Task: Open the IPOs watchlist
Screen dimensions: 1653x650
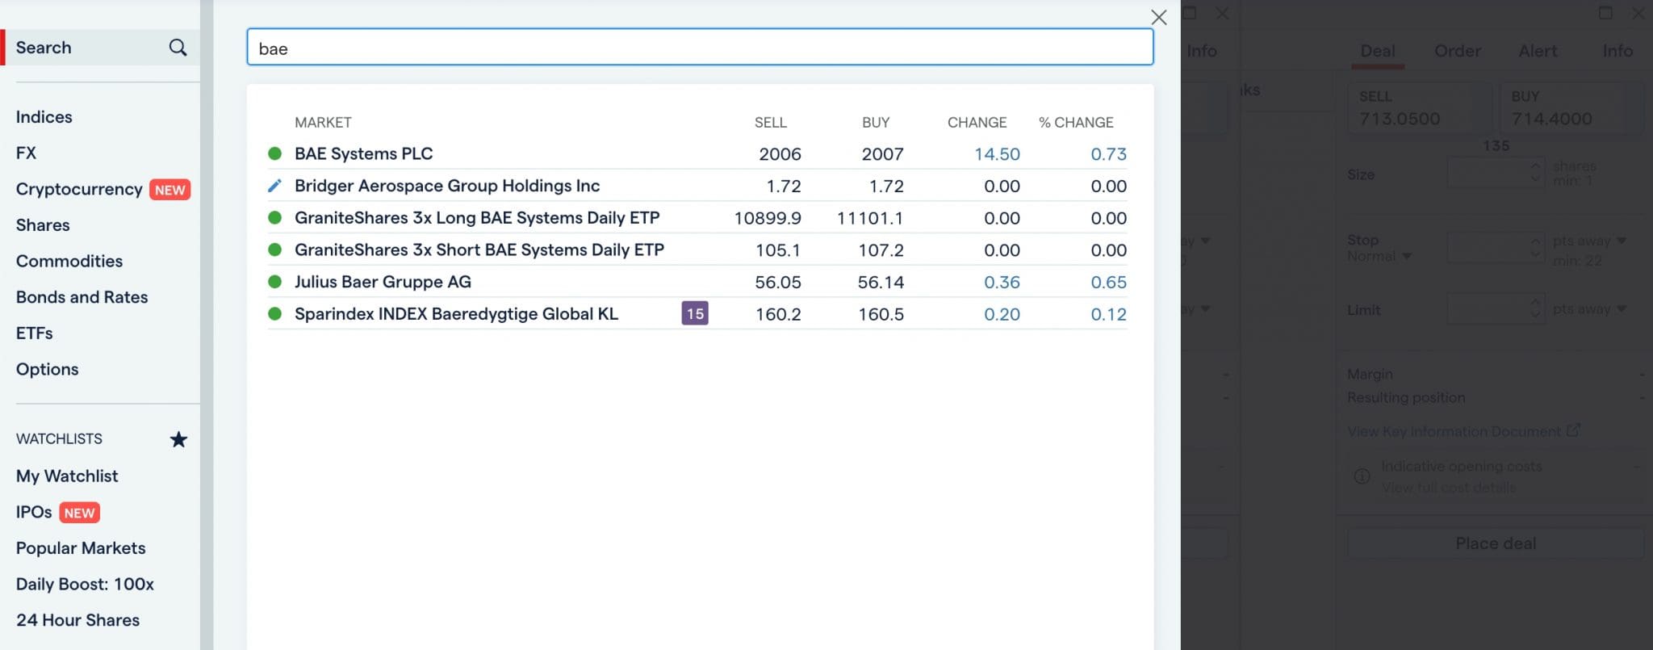Action: [34, 512]
